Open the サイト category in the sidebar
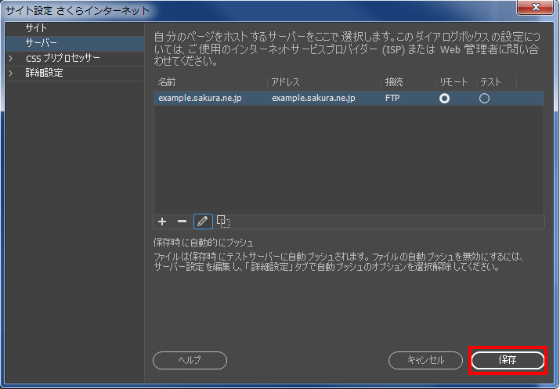Viewport: 560px width, 389px height. point(36,28)
